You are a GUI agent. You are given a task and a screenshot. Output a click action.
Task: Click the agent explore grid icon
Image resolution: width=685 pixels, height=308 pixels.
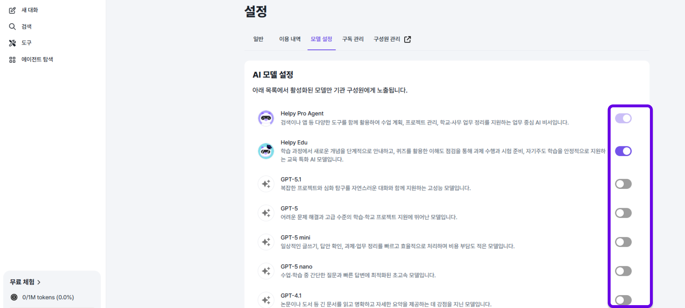click(x=12, y=60)
